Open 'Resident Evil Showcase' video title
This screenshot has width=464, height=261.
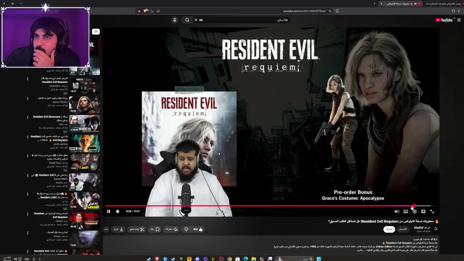point(50,119)
